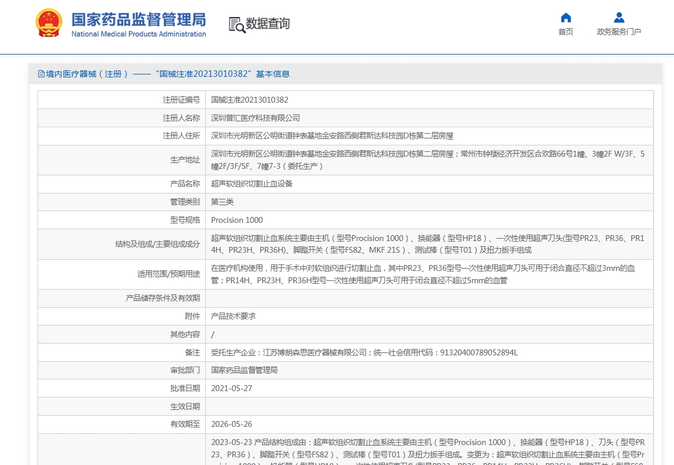Viewport: 674px width, 465px height.
Task: Click the 国家药品监督管理局 site title
Action: [x=138, y=20]
